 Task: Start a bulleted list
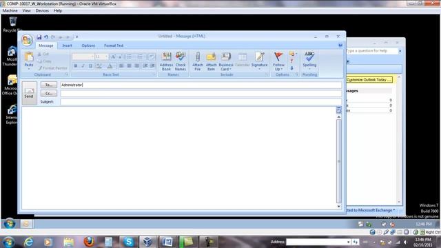[x=129, y=56]
